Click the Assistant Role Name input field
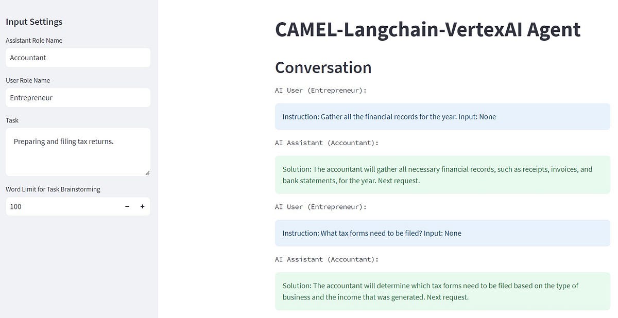Screen dimensions: 618x318 [x=78, y=58]
